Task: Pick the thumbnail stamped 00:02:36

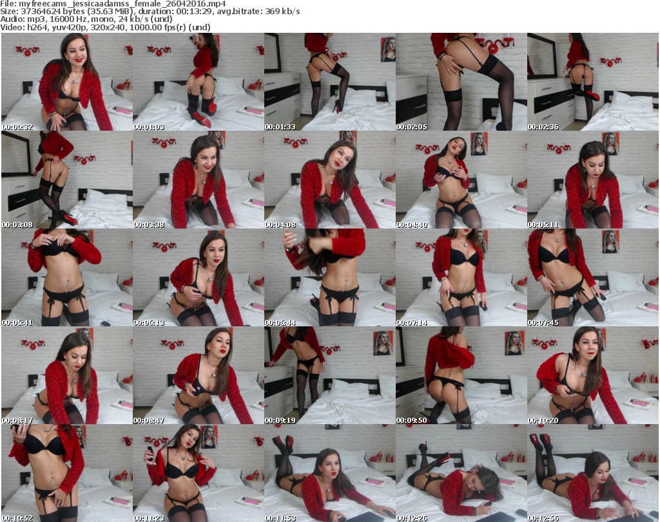Action: click(593, 82)
